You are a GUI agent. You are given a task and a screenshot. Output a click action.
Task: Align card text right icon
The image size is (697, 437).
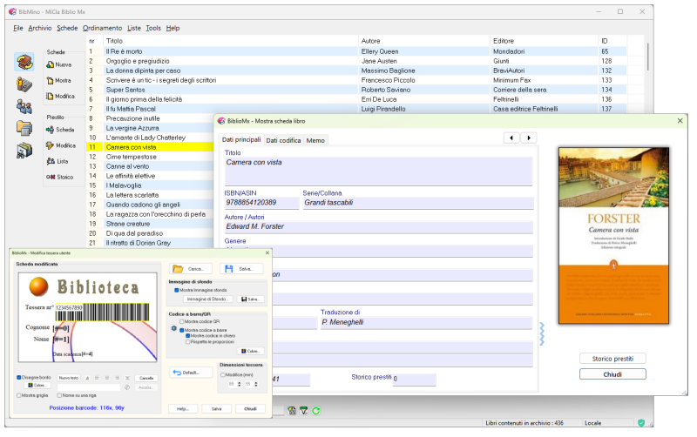point(118,378)
